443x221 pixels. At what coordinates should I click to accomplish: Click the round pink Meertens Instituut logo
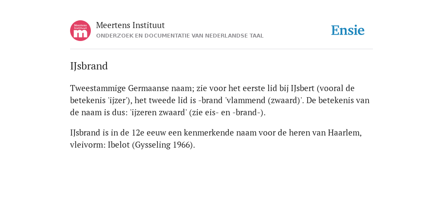[80, 31]
